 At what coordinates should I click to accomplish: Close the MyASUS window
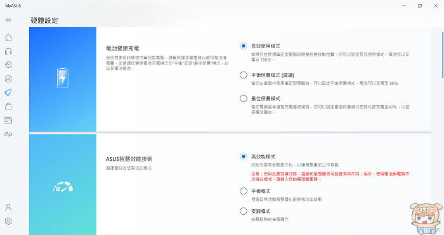[x=436, y=6]
